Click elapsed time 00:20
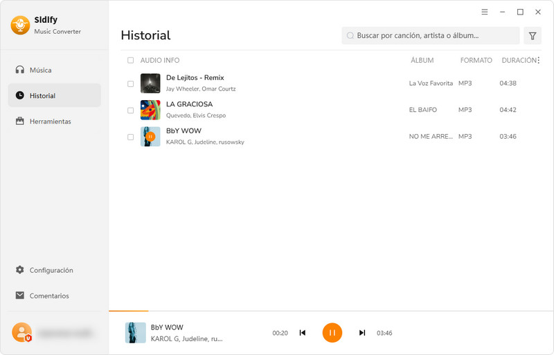Image resolution: width=554 pixels, height=355 pixels. pos(280,333)
